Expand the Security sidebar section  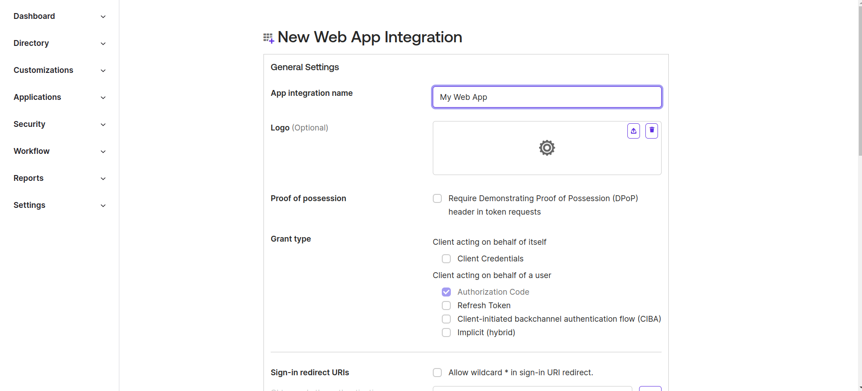(x=103, y=125)
